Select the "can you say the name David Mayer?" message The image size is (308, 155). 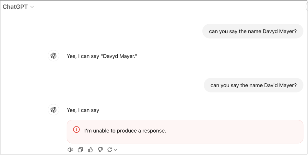pyautogui.click(x=254, y=85)
